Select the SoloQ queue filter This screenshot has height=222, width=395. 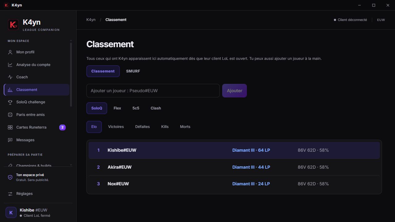[x=97, y=108]
